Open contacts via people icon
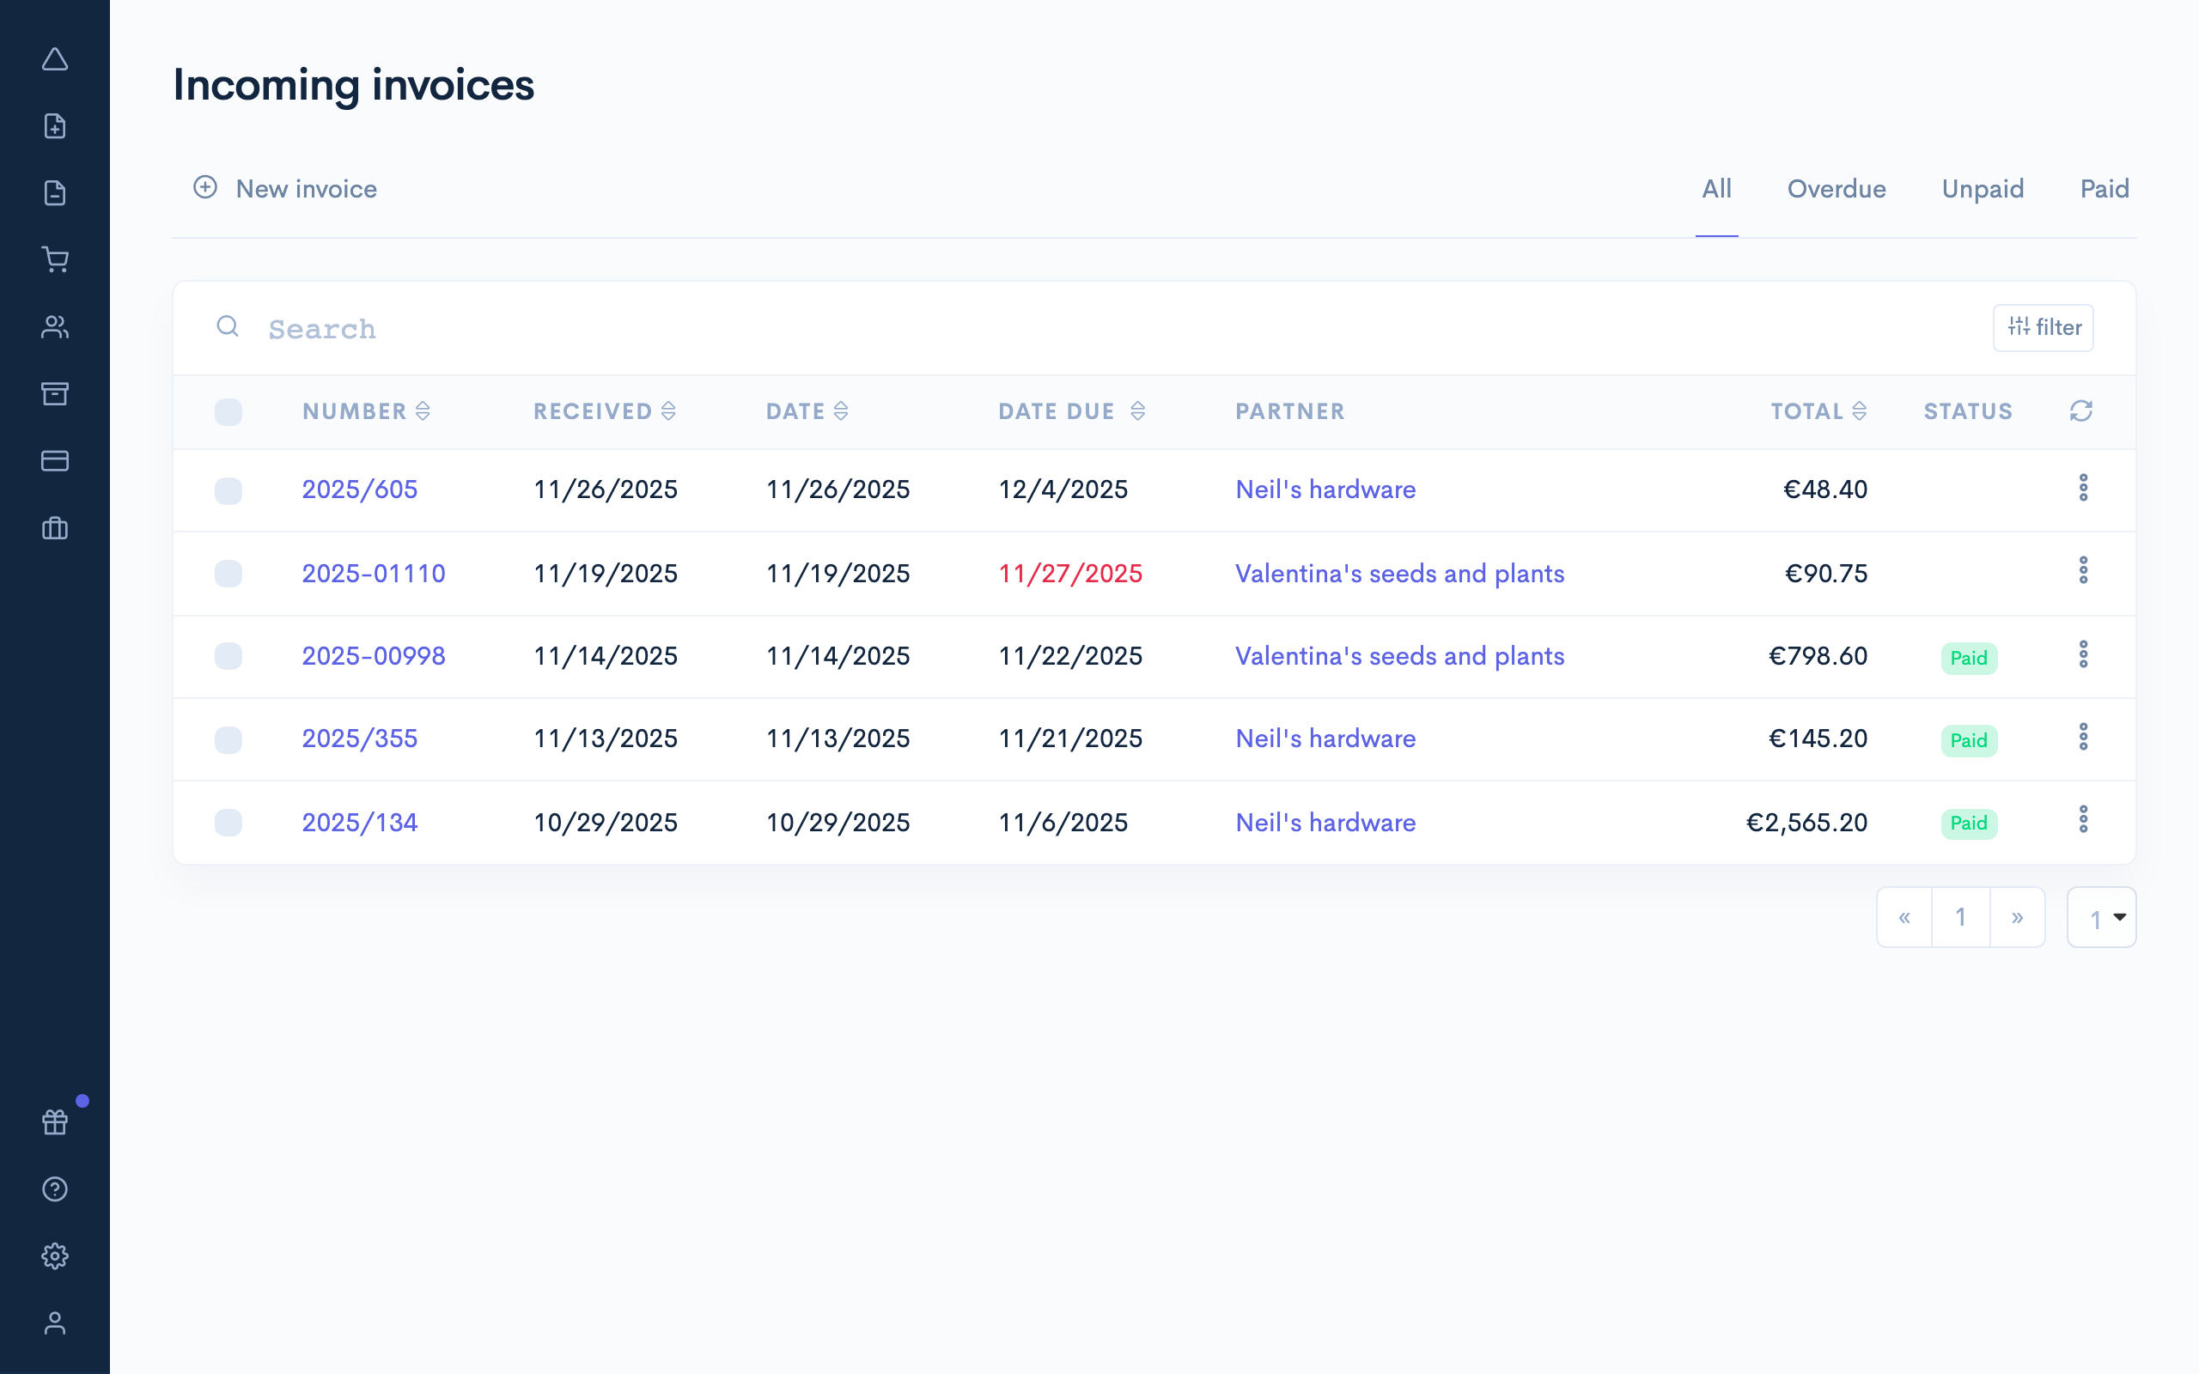This screenshot has width=2199, height=1374. tap(56, 326)
